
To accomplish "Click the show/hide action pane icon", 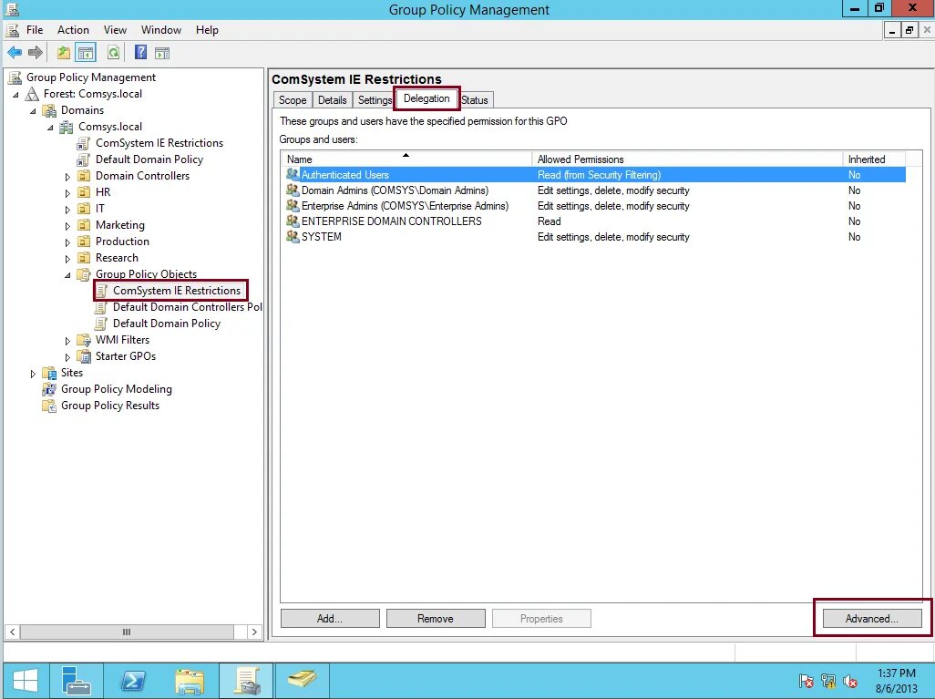I will (x=162, y=53).
